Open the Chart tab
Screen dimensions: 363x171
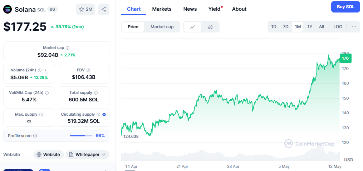134,9
